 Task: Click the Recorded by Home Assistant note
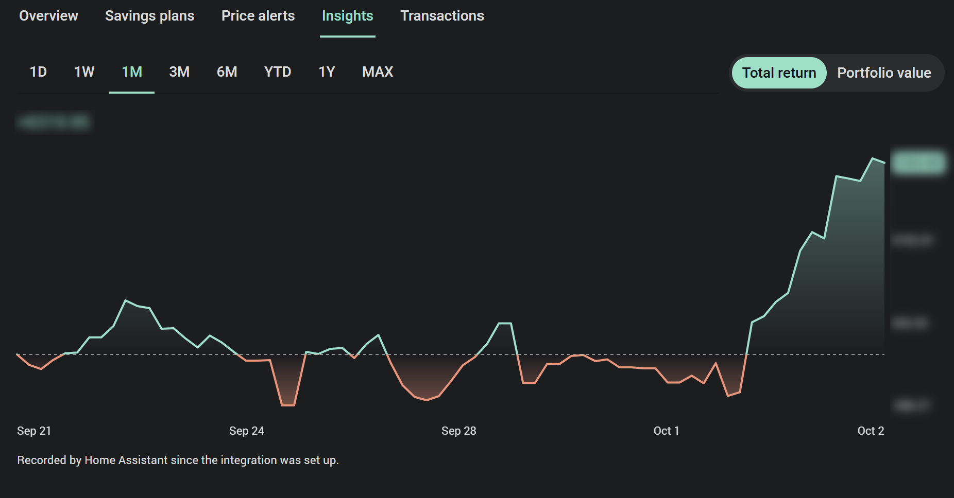click(x=178, y=460)
